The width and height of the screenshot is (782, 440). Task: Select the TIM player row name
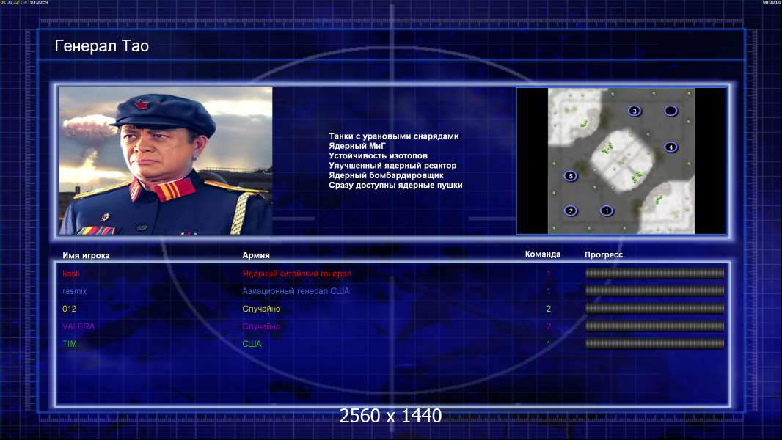[70, 344]
